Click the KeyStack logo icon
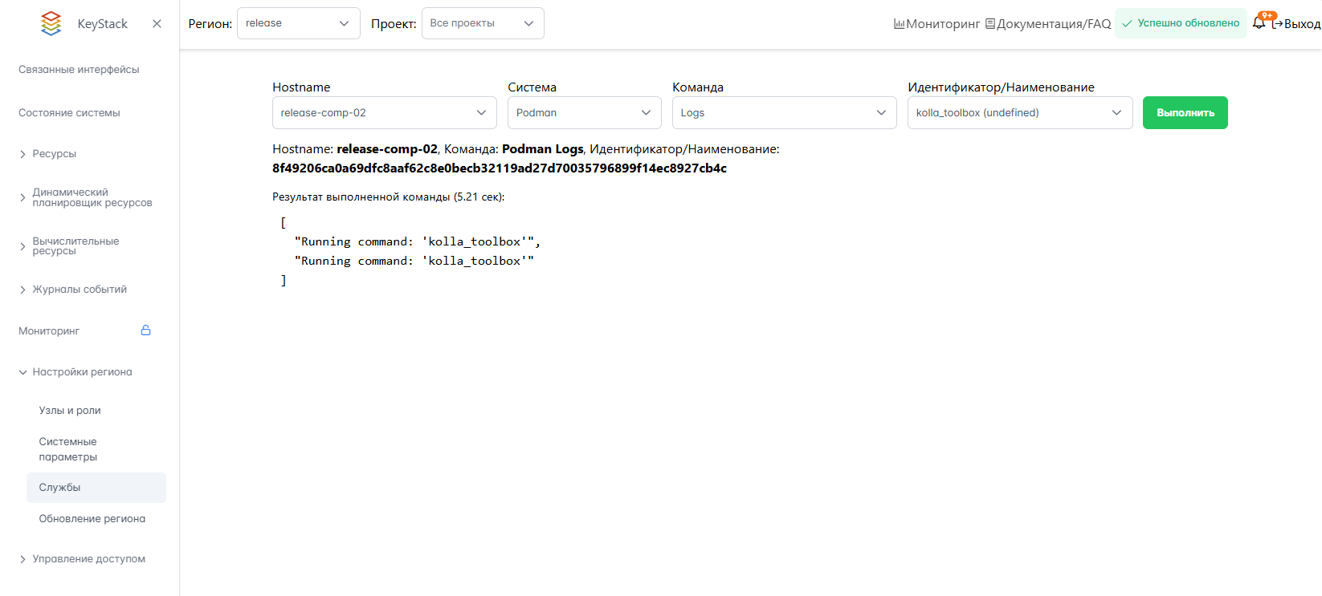The image size is (1322, 596). pos(51,23)
